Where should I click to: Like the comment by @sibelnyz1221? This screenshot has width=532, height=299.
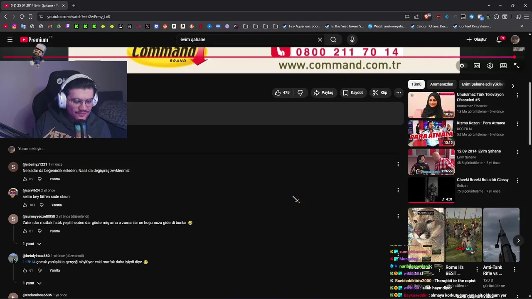tap(25, 179)
